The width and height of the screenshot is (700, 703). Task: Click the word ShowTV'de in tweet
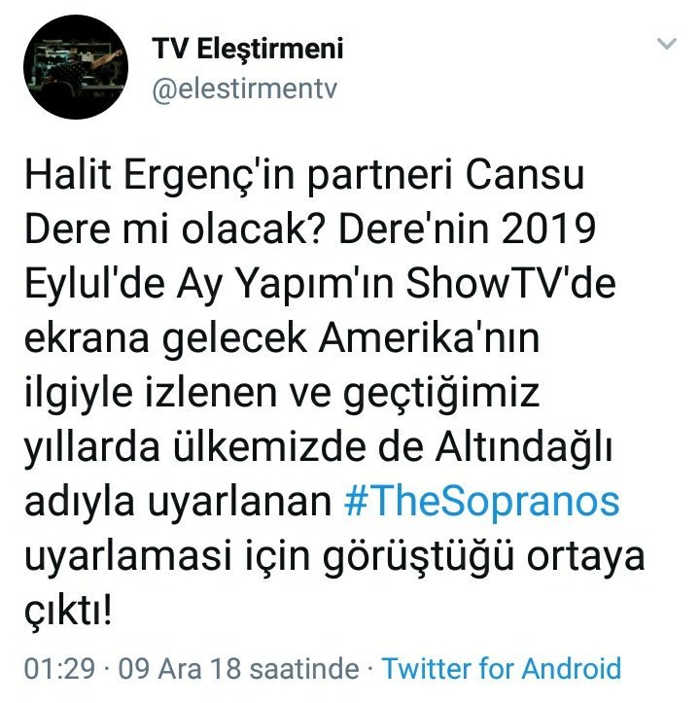[x=510, y=284]
